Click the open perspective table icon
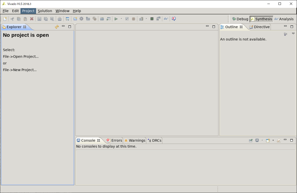This screenshot has width=297, height=193. click(x=67, y=19)
